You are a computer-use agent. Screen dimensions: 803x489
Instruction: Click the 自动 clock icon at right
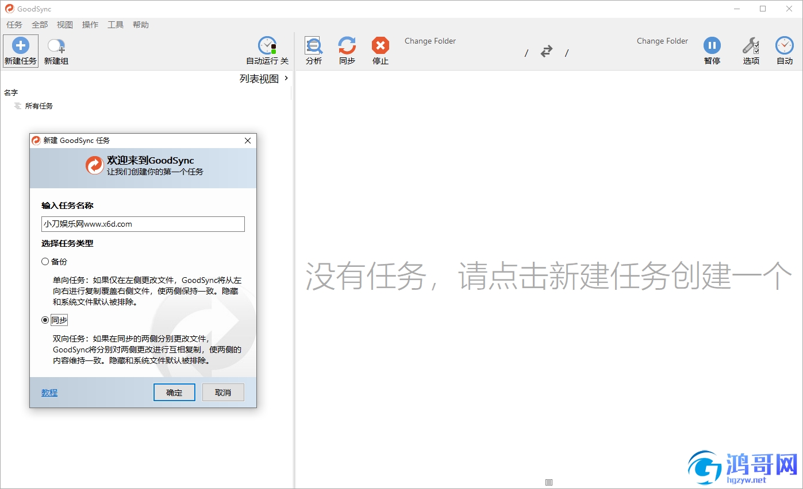785,45
